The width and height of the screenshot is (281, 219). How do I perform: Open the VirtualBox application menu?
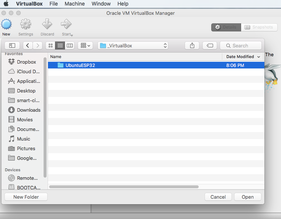tap(29, 4)
